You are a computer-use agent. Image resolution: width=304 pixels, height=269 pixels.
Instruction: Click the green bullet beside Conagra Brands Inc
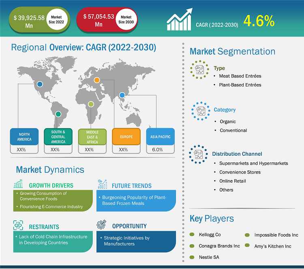click(x=192, y=246)
